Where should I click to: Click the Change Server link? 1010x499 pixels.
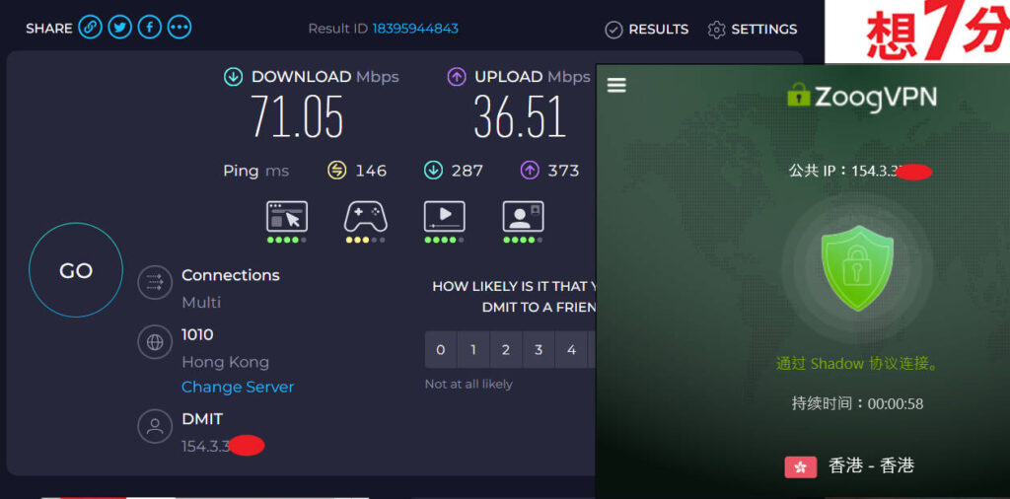tap(238, 387)
